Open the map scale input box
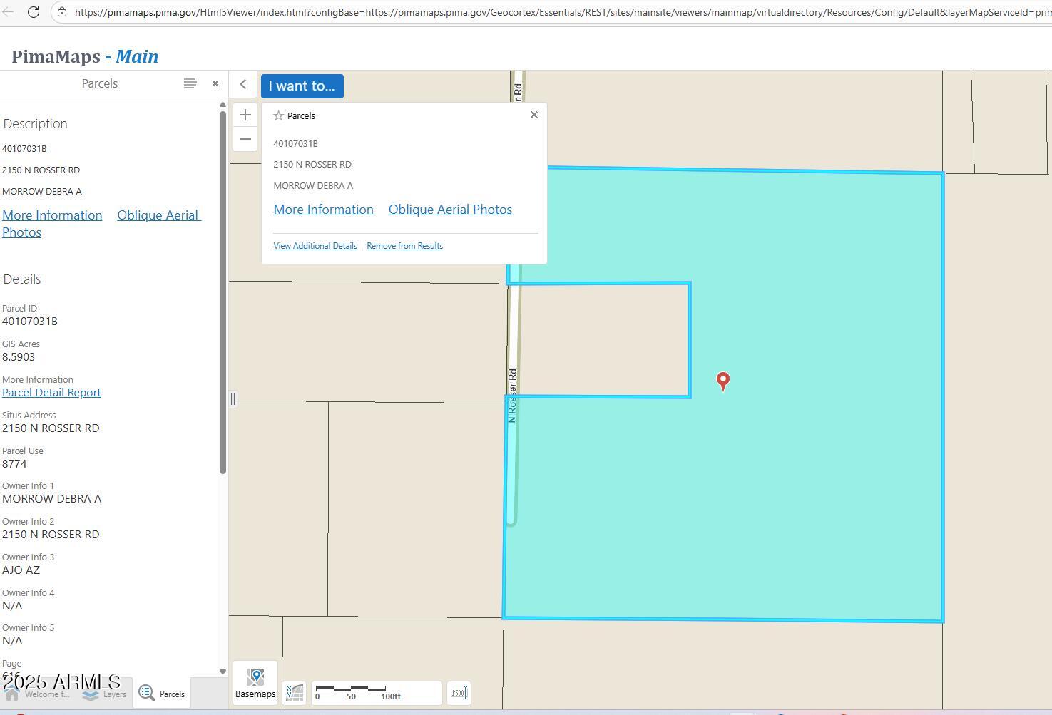Viewport: 1052px width, 715px height. 459,693
